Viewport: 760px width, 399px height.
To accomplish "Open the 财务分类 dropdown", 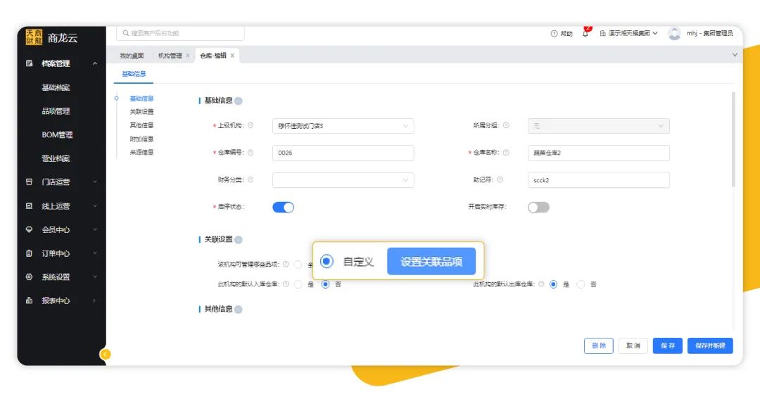I will click(x=343, y=180).
